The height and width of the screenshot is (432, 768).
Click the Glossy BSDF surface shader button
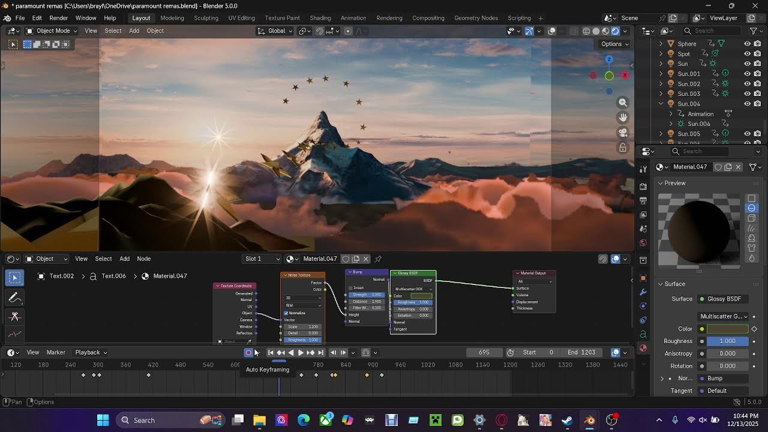pos(724,299)
